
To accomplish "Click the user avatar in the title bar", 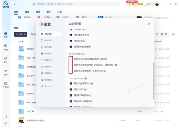I will coord(157,4).
